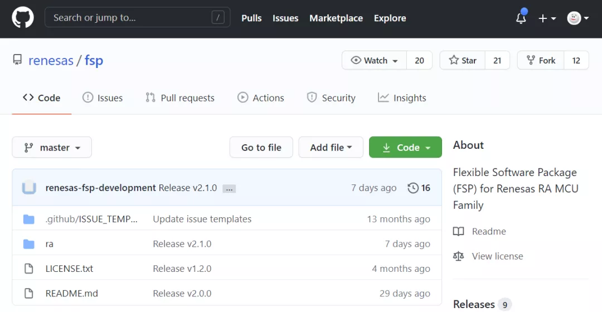The width and height of the screenshot is (602, 312).
Task: Open Issues in top navigation
Action: (x=285, y=18)
